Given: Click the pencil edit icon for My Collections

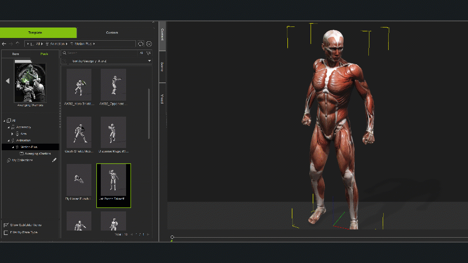Looking at the screenshot, I should coord(54,160).
